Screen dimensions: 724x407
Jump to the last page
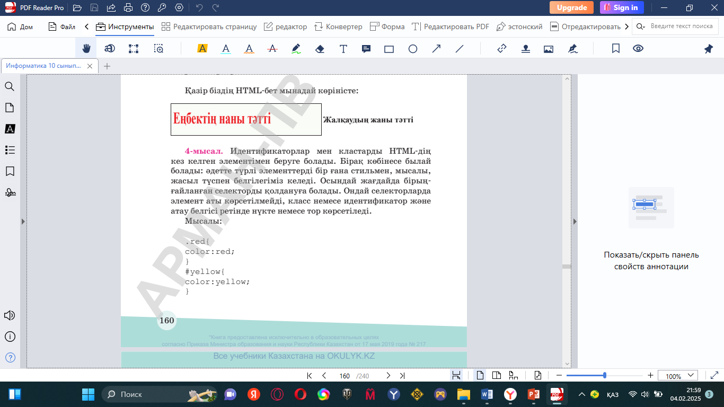(402, 376)
